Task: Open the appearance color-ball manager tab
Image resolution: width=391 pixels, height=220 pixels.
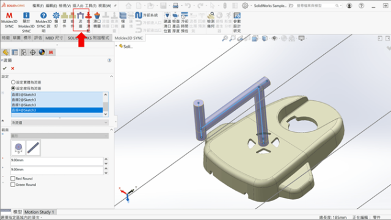Action: (42, 53)
